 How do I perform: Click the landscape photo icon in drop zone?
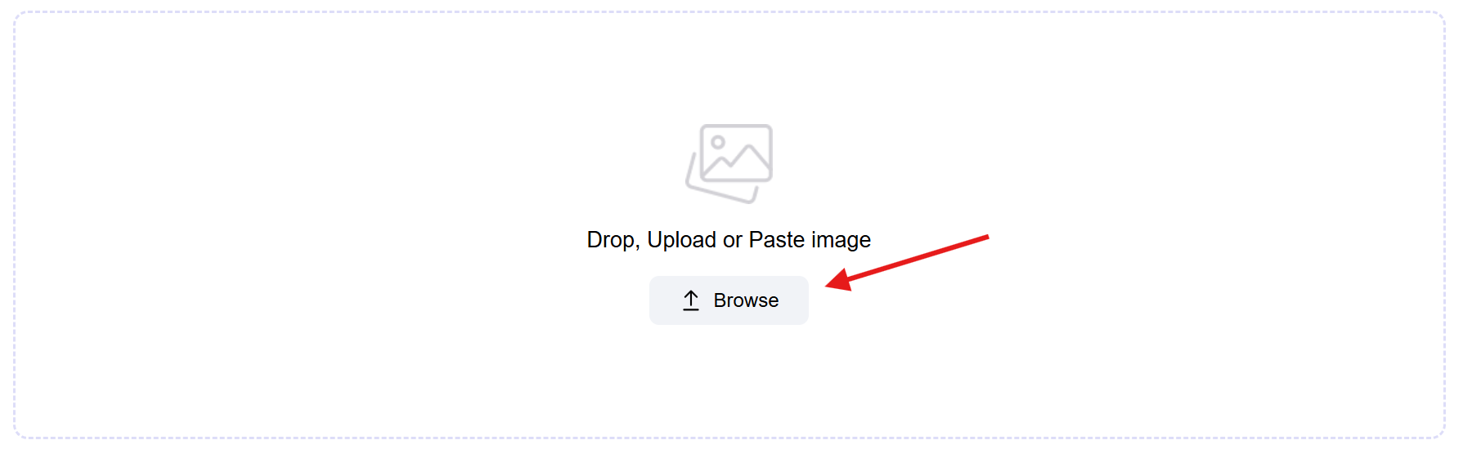tap(729, 163)
